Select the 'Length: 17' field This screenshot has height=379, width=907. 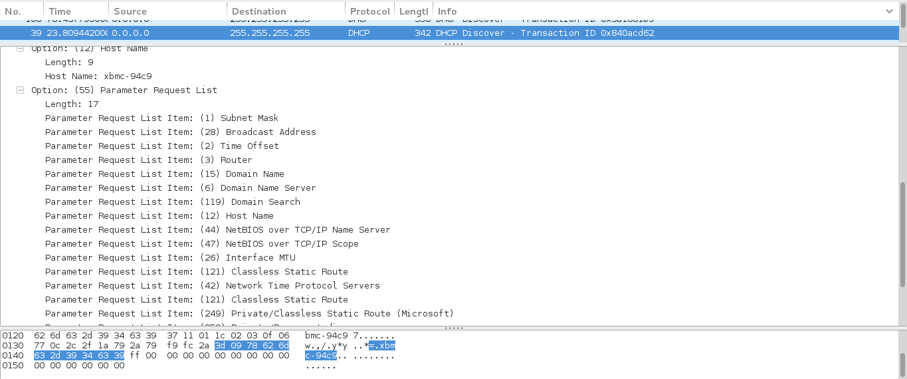coord(72,104)
